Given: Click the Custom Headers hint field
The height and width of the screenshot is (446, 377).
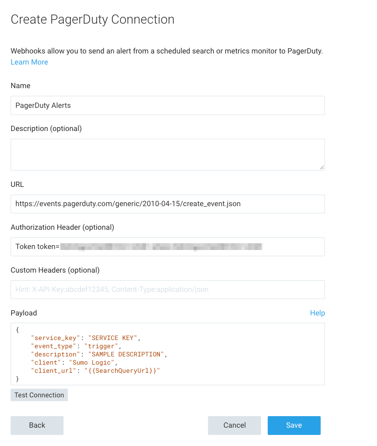Looking at the screenshot, I should pyautogui.click(x=168, y=289).
